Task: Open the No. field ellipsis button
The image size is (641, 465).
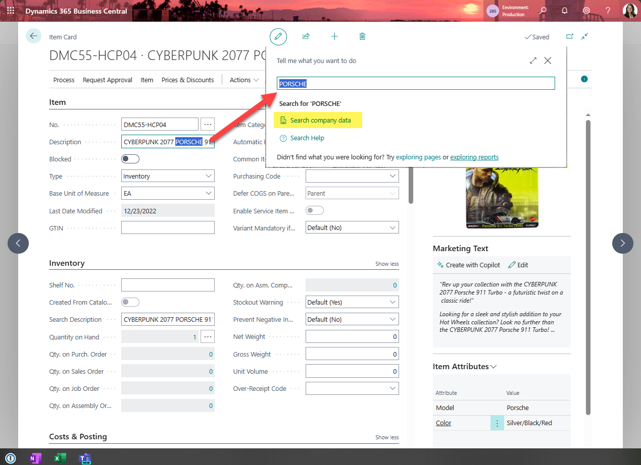Action: pos(208,124)
